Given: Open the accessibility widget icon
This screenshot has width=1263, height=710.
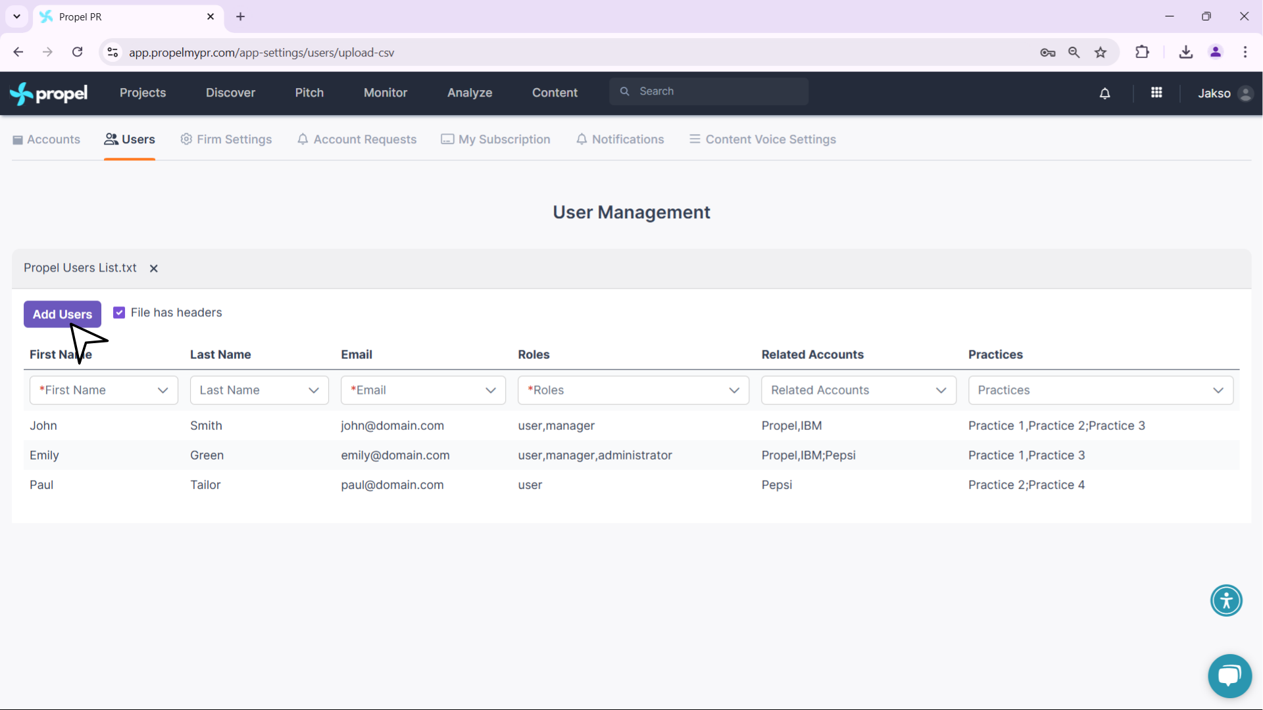Looking at the screenshot, I should [x=1226, y=600].
